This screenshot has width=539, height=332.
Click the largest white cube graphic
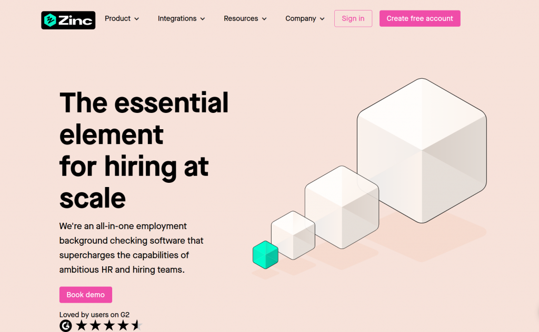422,150
